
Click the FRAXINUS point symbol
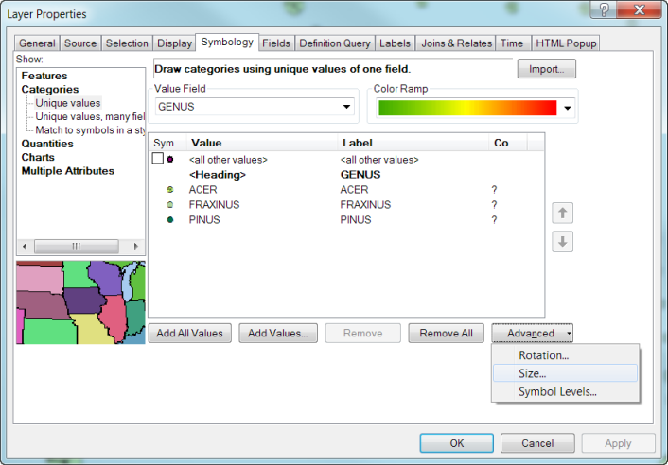[170, 205]
